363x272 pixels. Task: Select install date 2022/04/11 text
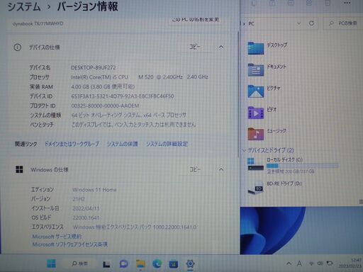[x=86, y=208]
